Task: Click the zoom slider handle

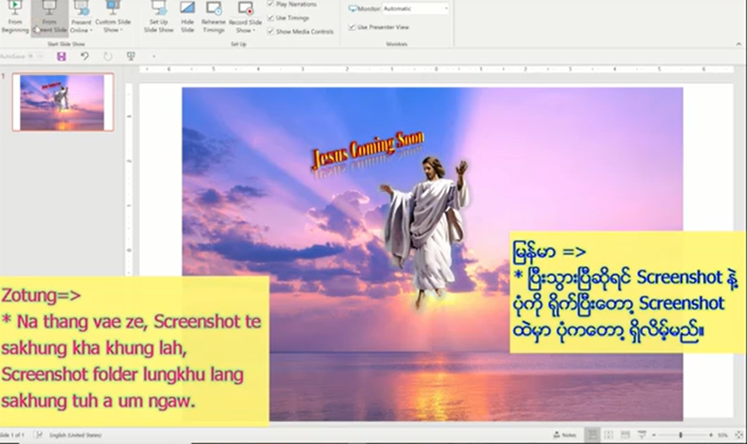Action: [680, 435]
